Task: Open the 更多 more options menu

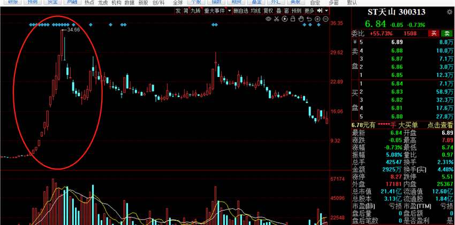Action: point(309,11)
